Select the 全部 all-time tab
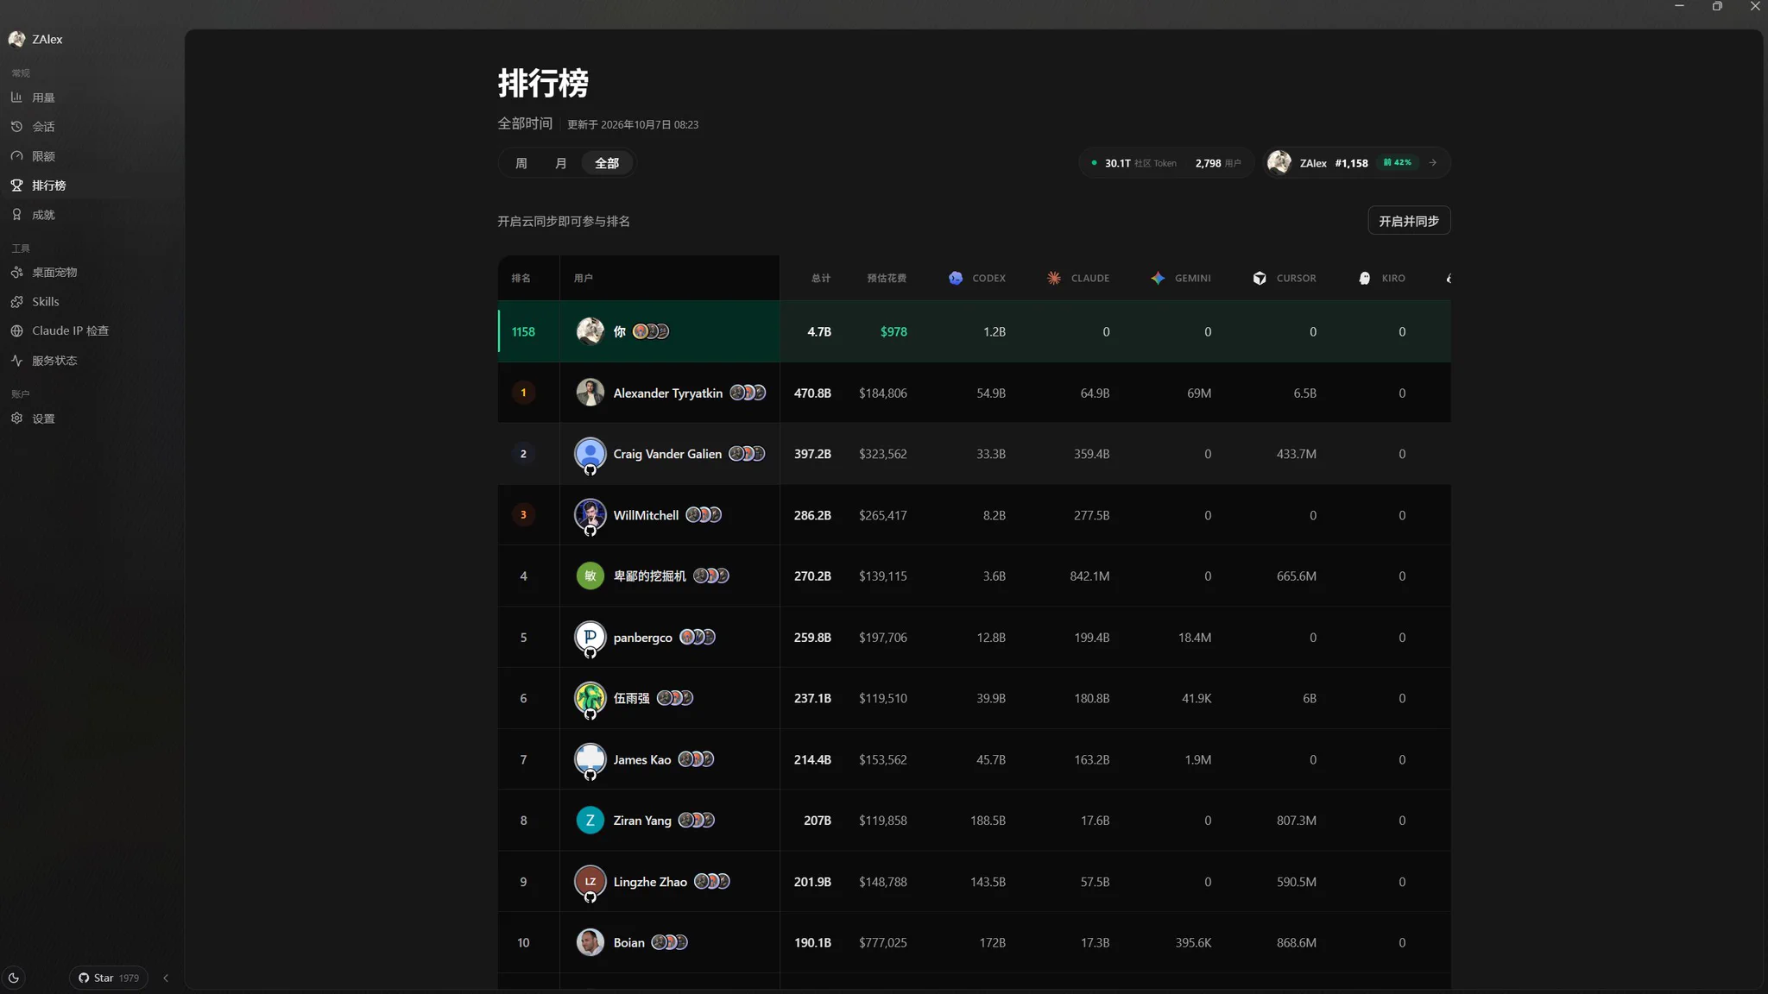The height and width of the screenshot is (994, 1768). 607,163
